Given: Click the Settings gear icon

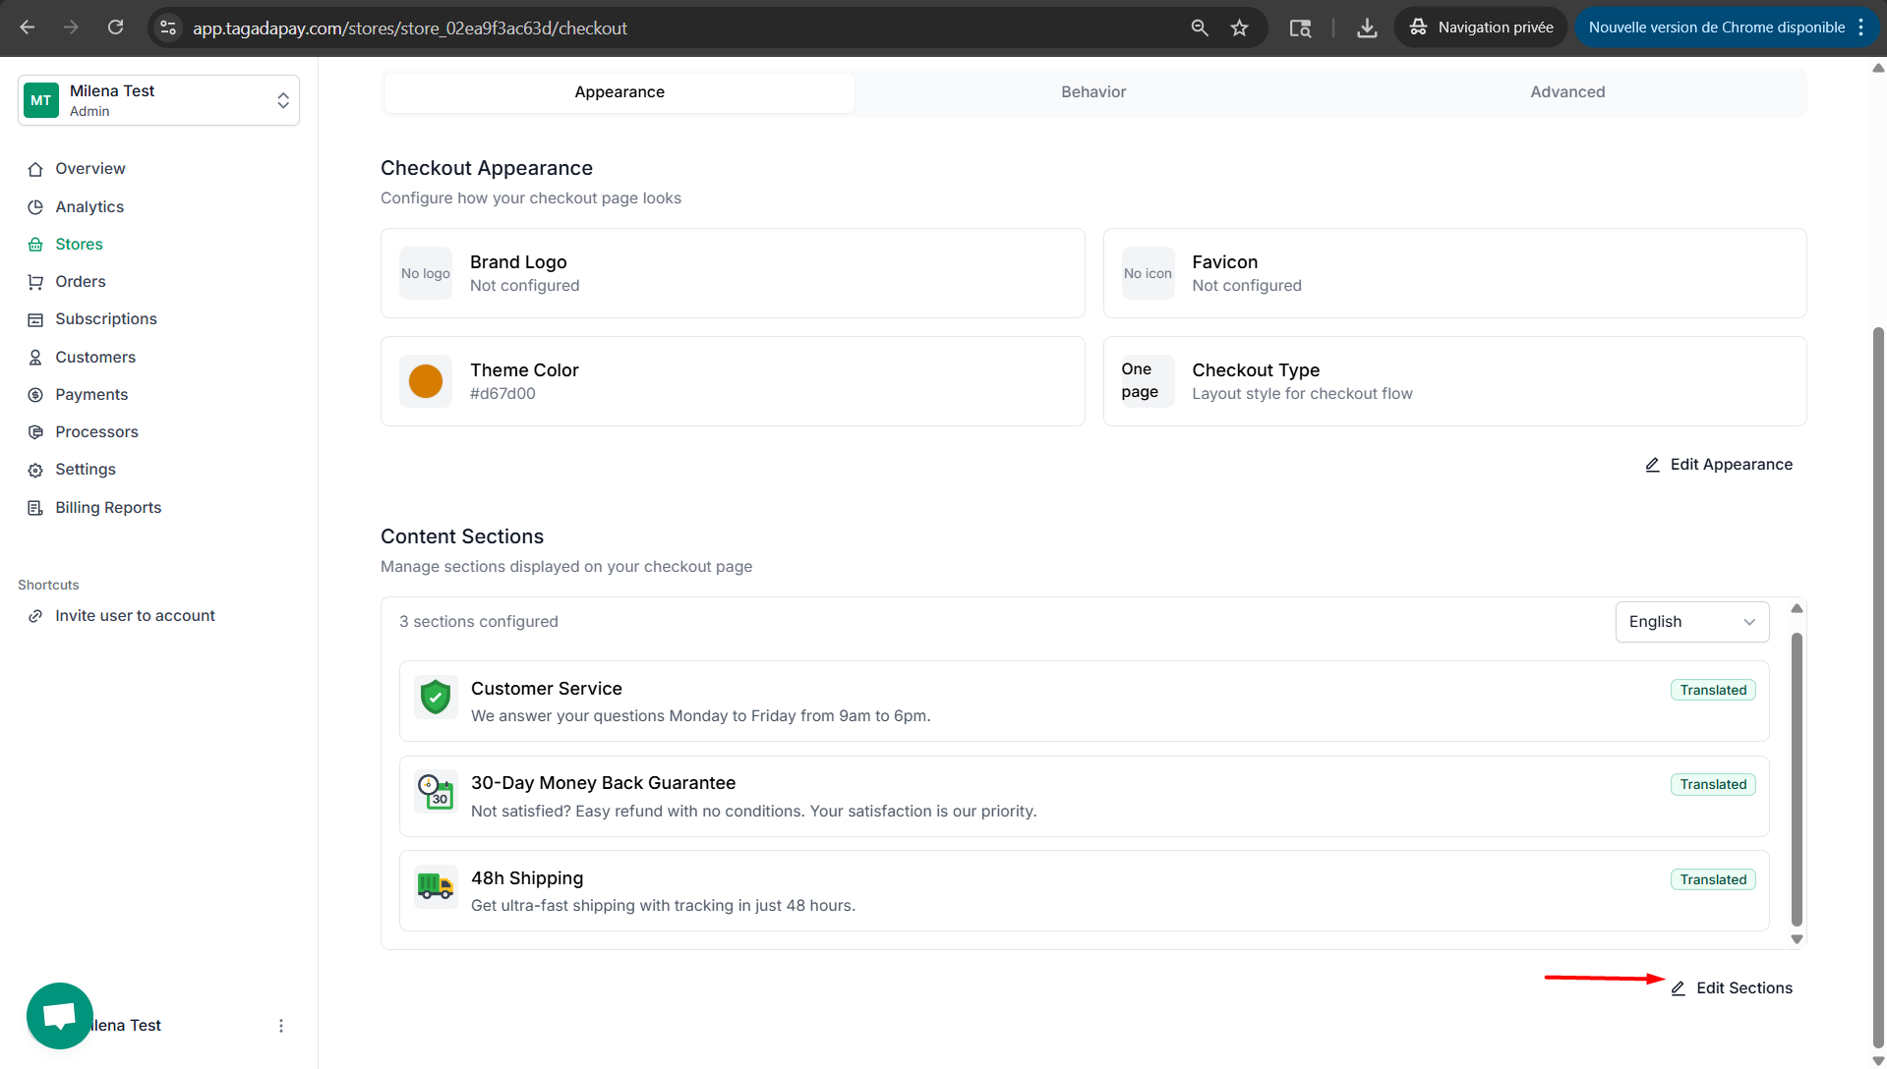Looking at the screenshot, I should [35, 470].
